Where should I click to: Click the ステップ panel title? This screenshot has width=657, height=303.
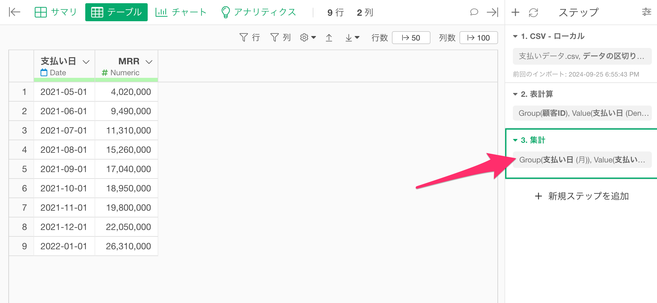pyautogui.click(x=578, y=12)
